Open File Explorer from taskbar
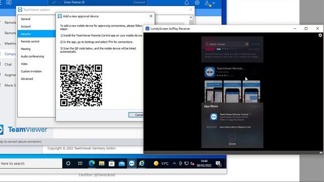Image resolution: width=324 pixels, height=182 pixels. [102, 163]
